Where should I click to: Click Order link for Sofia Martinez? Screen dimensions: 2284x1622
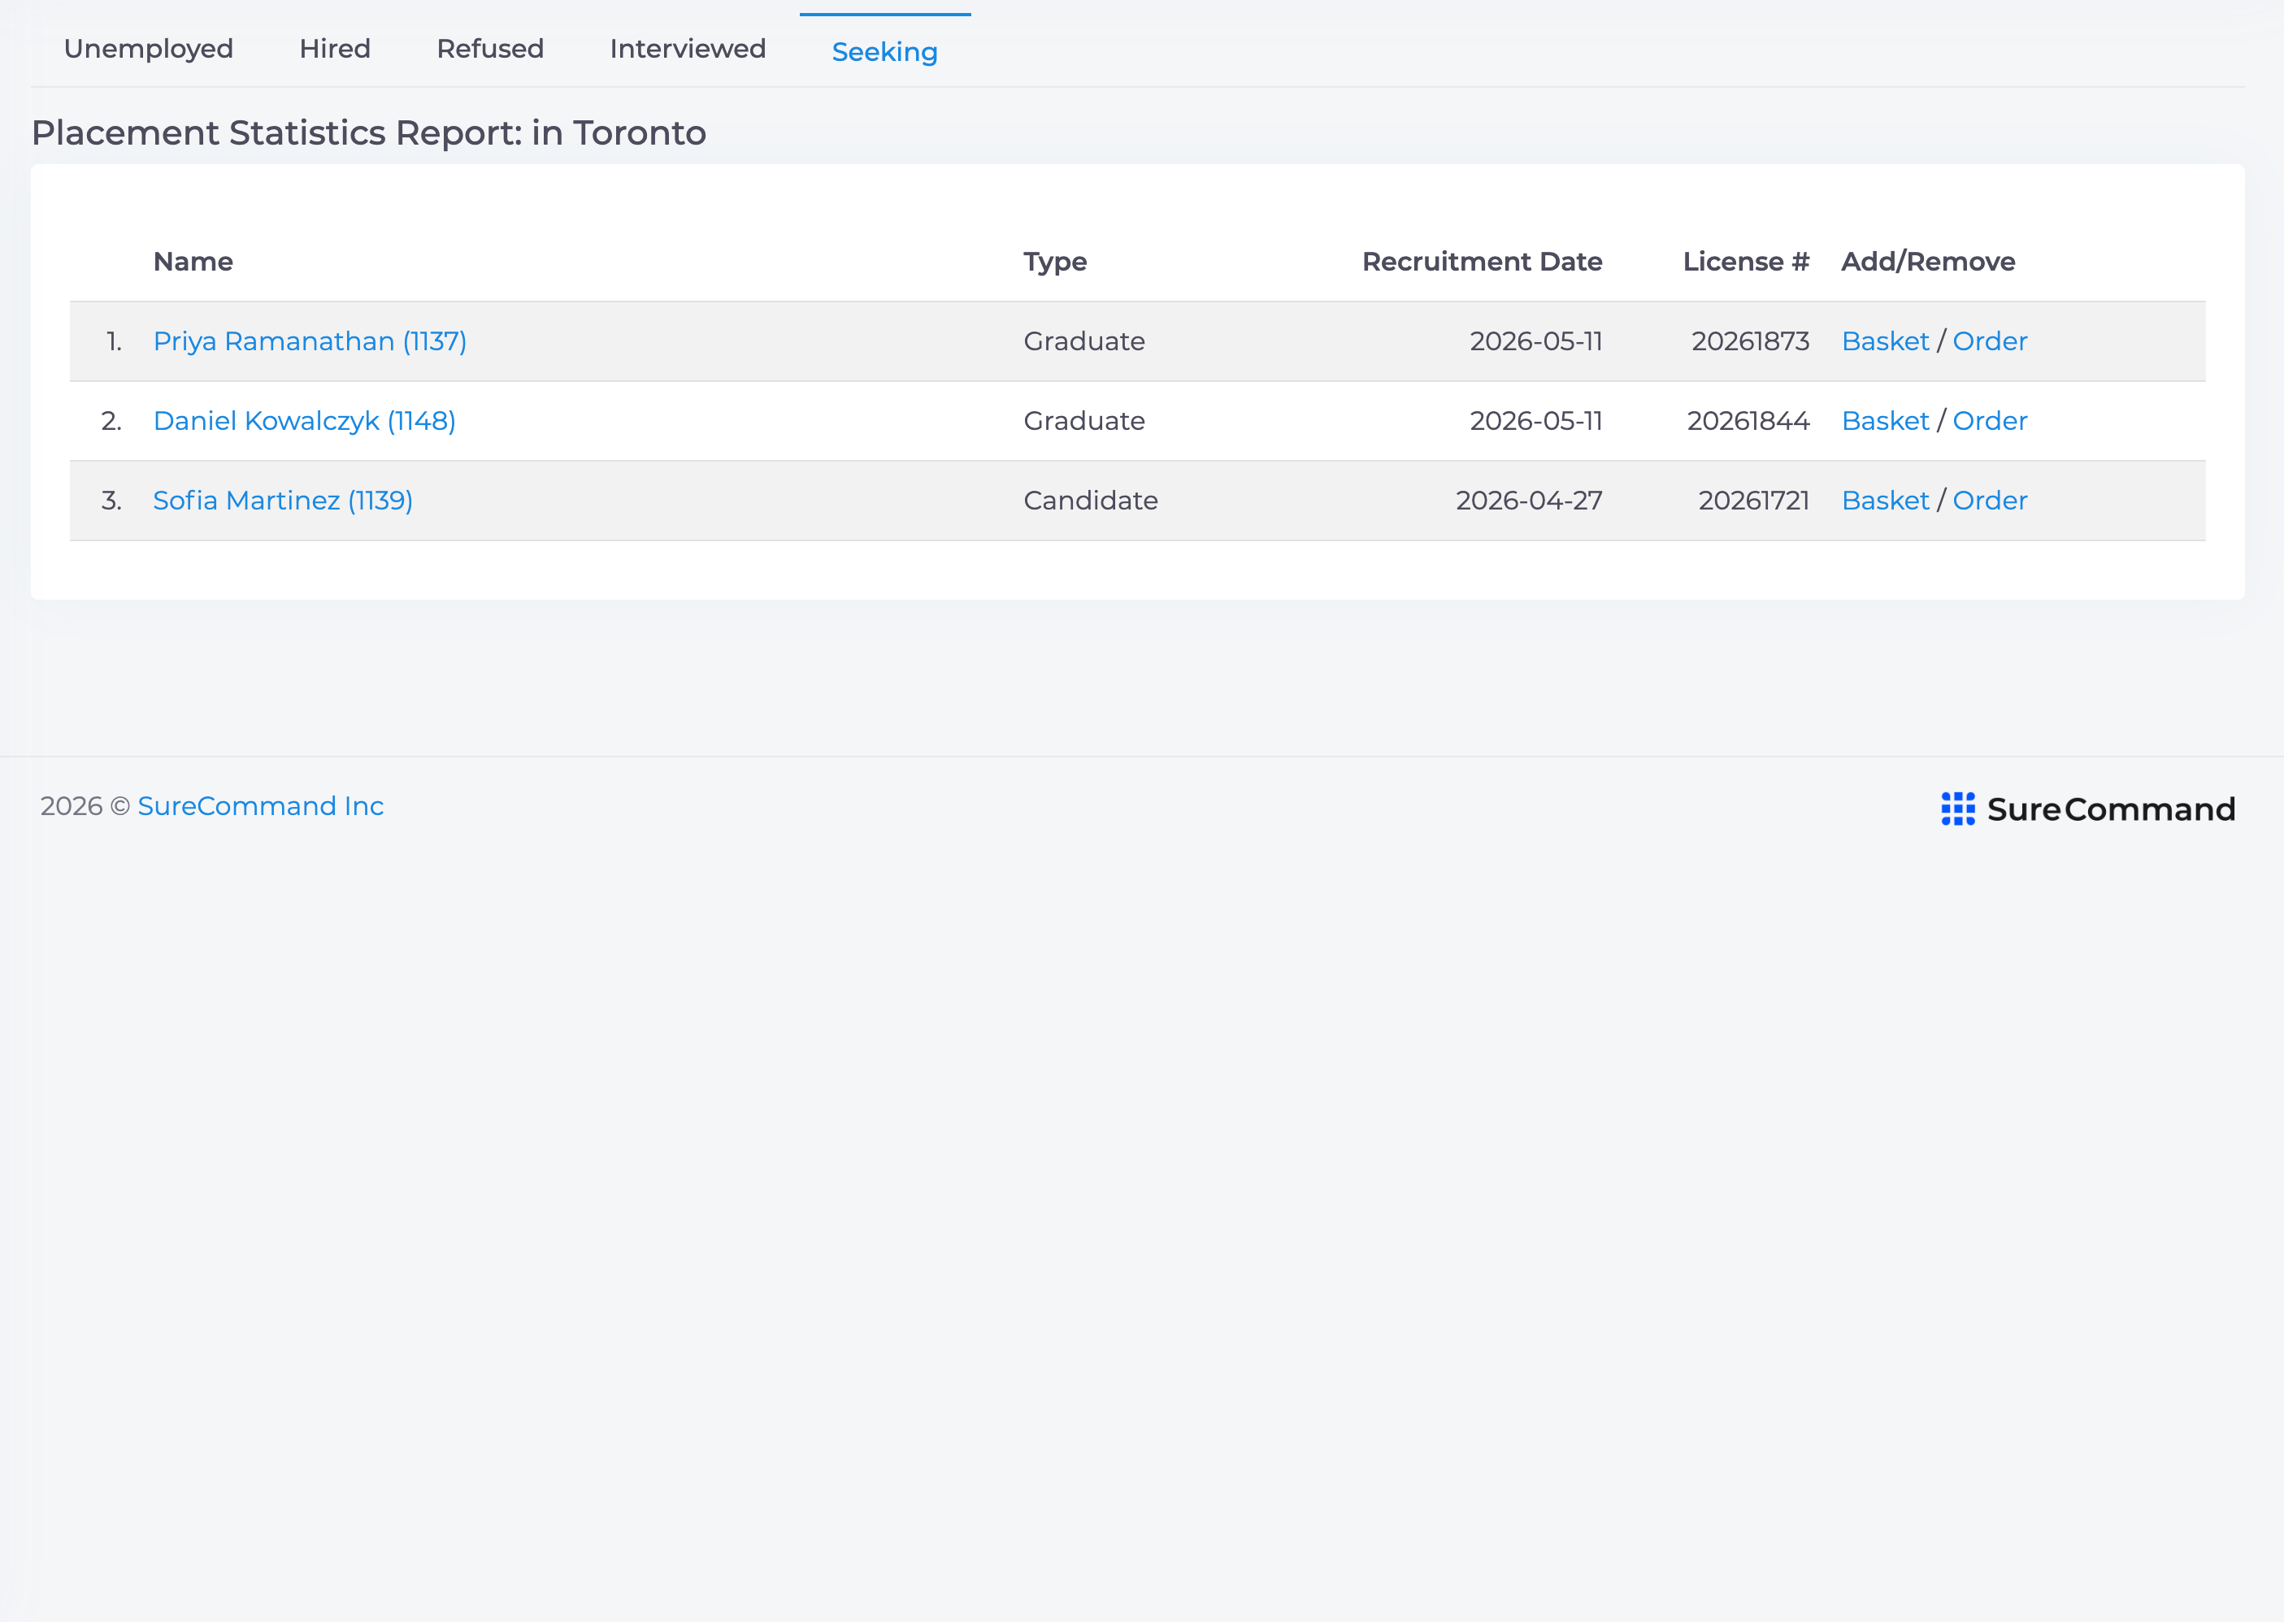pos(1991,501)
